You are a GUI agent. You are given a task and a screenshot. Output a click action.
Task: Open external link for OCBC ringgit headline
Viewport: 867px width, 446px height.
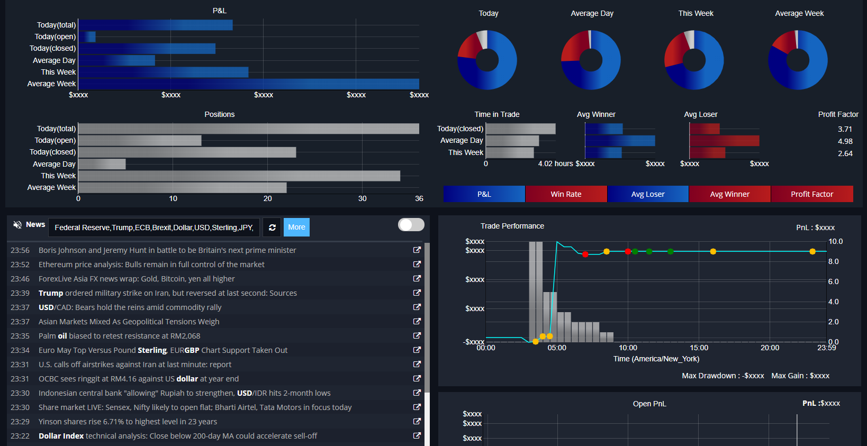417,378
